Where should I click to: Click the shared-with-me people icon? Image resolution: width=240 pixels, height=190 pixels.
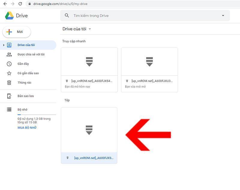9,55
